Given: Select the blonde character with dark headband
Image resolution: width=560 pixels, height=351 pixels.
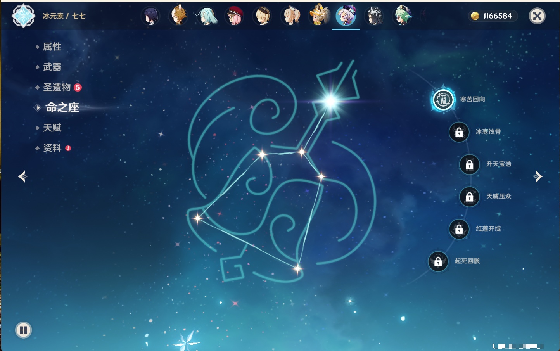Looking at the screenshot, I should (262, 16).
